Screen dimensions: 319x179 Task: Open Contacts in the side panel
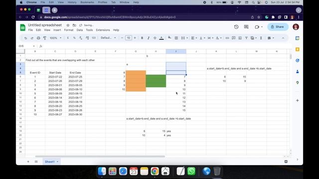pos(297,72)
